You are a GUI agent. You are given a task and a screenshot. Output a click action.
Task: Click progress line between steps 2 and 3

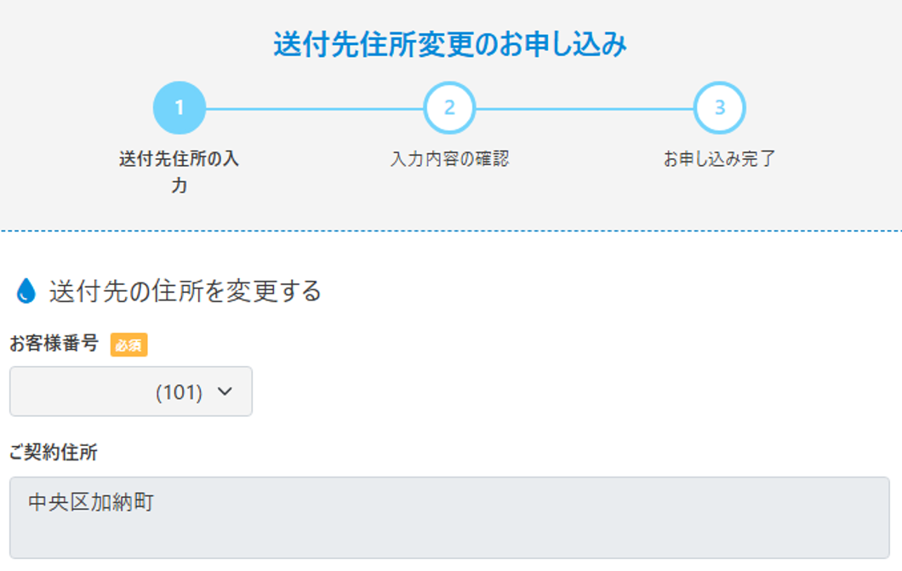click(585, 109)
